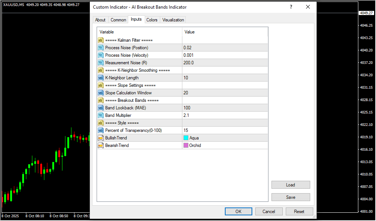Image resolution: width=376 pixels, height=221 pixels.
Task: Click the icon next to Slope Calculation Window
Action: click(100, 93)
